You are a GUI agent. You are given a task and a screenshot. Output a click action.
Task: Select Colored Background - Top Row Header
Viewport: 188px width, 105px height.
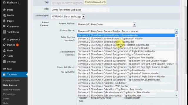tap(126, 70)
